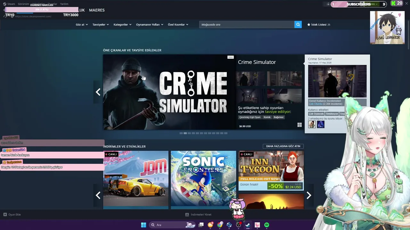This screenshot has height=230, width=410.
Task: Click the Windows platform icon on Crime Simulator
Action: pos(299,125)
